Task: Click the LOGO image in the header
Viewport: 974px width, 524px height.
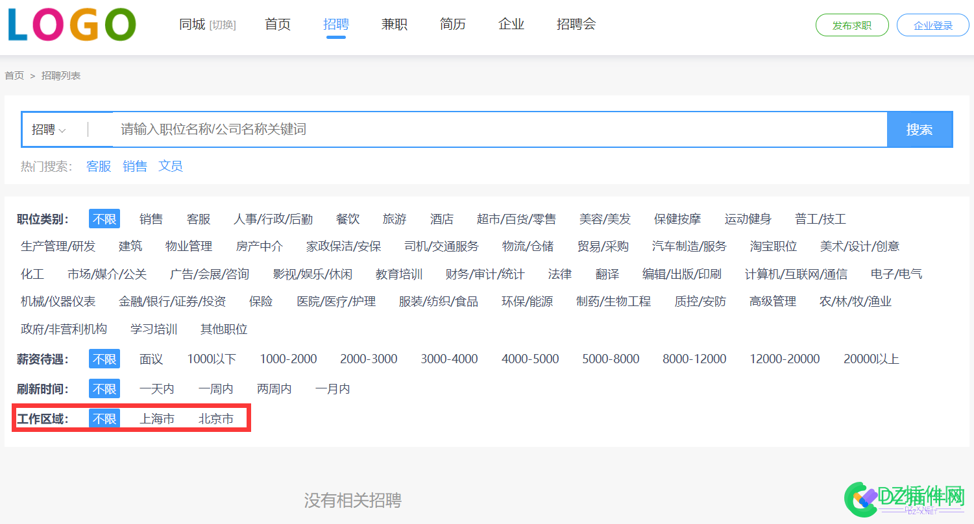Action: coord(72,25)
